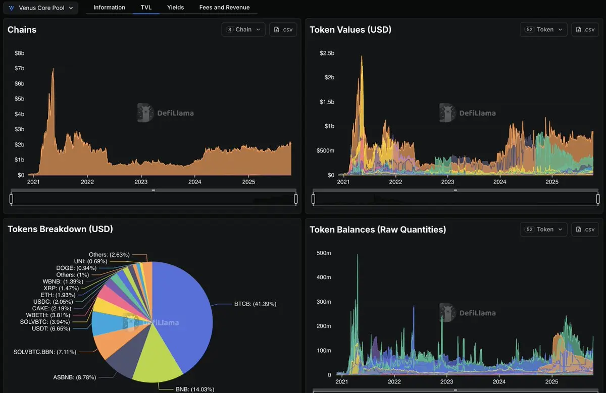
Task: Download the Chains .csv file
Action: (x=283, y=30)
